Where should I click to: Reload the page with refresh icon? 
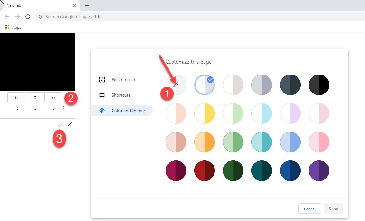pyautogui.click(x=28, y=17)
